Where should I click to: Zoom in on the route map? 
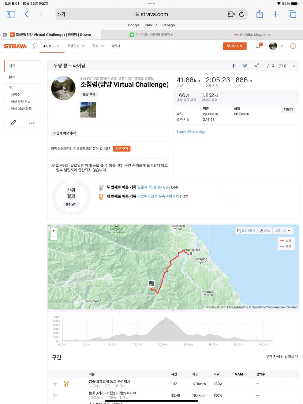[x=54, y=231]
